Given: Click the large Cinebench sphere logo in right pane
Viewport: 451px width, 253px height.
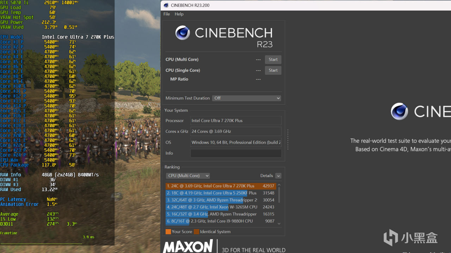Looking at the screenshot, I should (400, 112).
